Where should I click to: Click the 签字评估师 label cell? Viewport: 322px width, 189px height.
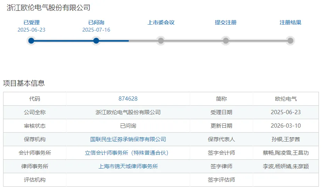tap(221, 180)
